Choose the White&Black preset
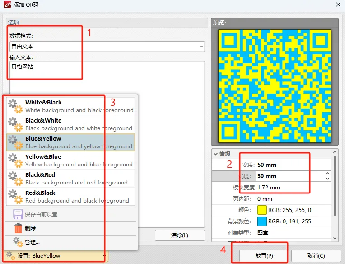This screenshot has width=345, height=264. coord(70,106)
